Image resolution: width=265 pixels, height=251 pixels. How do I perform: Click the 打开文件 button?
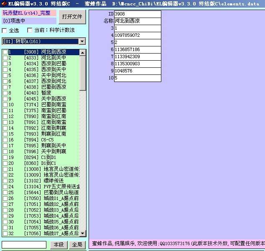click(72, 17)
